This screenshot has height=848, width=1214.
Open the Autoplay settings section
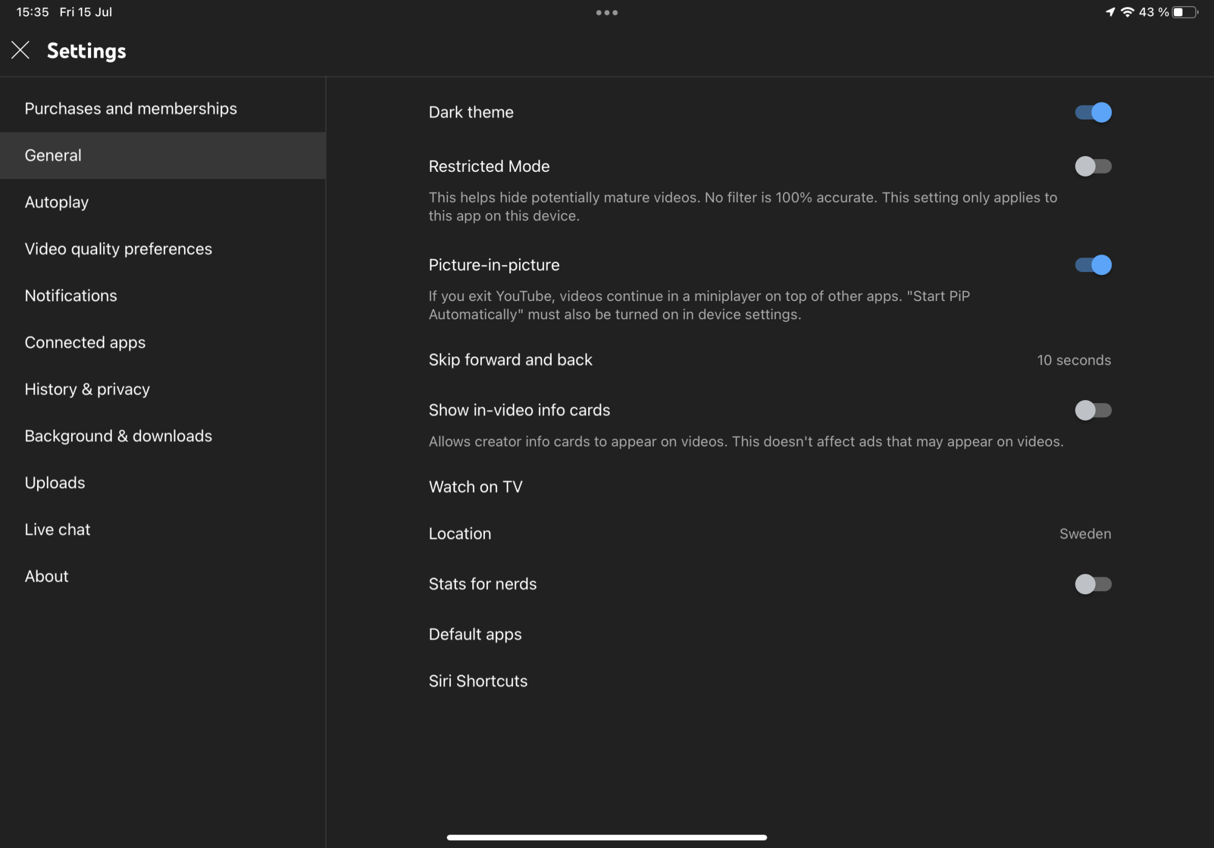click(x=56, y=202)
